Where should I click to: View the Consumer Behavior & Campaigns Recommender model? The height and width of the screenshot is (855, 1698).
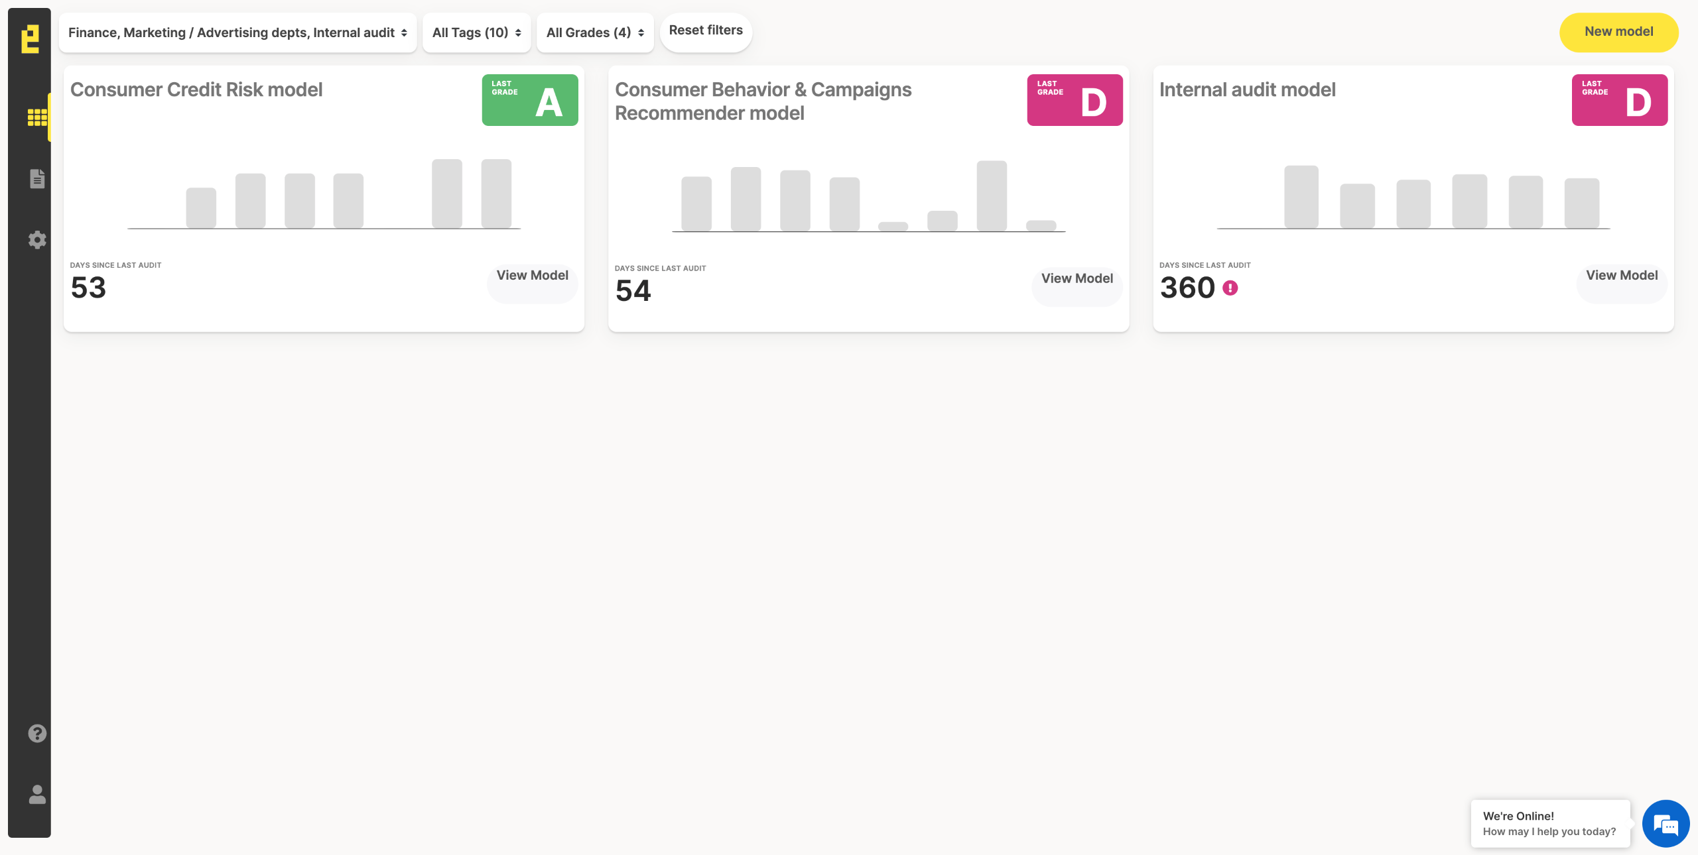pyautogui.click(x=1077, y=279)
